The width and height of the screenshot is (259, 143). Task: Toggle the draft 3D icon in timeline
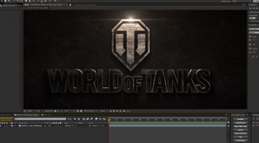point(79,119)
